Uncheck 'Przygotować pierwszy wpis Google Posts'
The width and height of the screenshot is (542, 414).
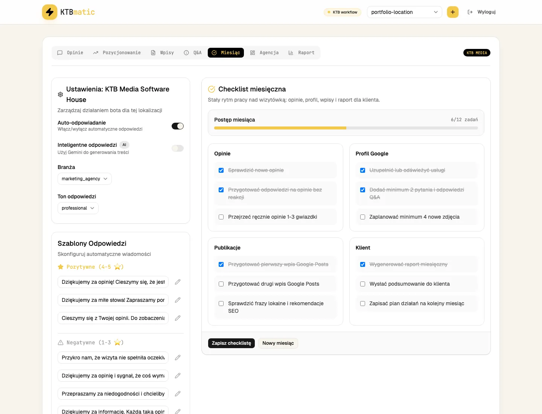coord(221,265)
